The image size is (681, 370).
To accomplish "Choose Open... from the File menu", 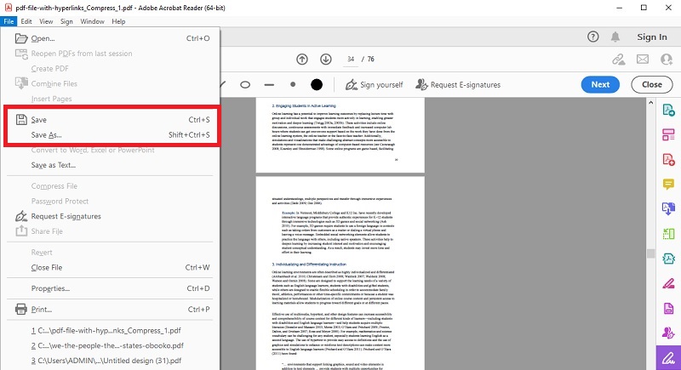I will [110, 38].
